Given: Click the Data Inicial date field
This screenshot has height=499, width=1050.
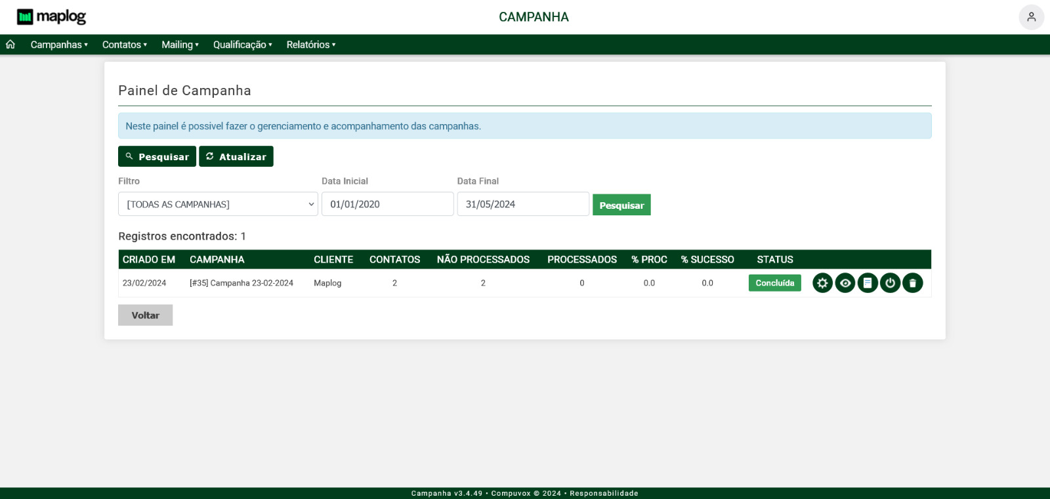Looking at the screenshot, I should pos(387,204).
